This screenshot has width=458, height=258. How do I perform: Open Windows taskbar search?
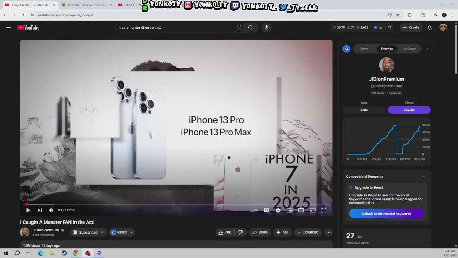pyautogui.click(x=17, y=253)
